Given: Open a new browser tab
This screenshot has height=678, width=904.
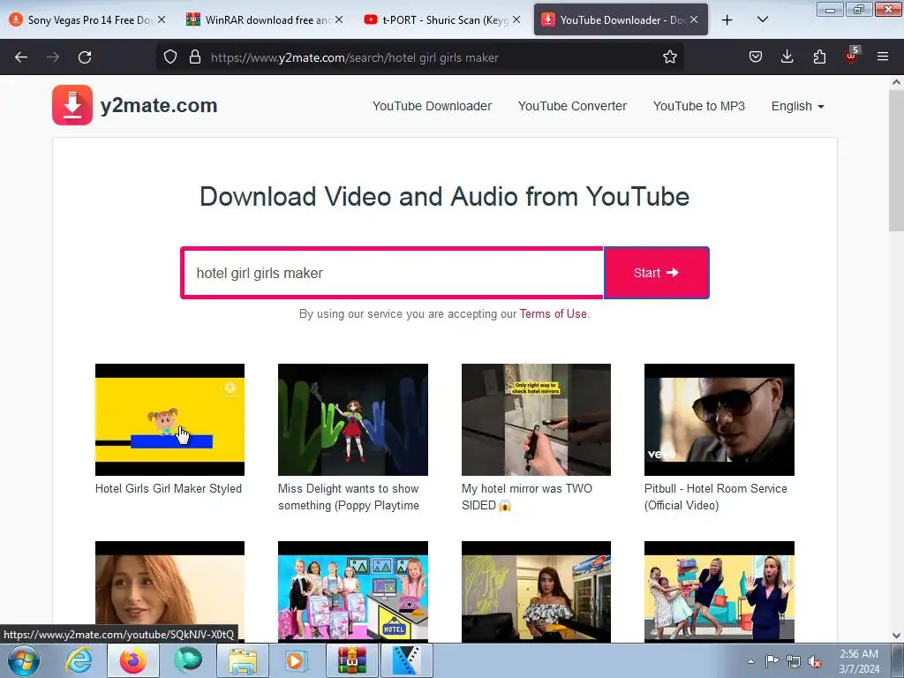Looking at the screenshot, I should [727, 20].
